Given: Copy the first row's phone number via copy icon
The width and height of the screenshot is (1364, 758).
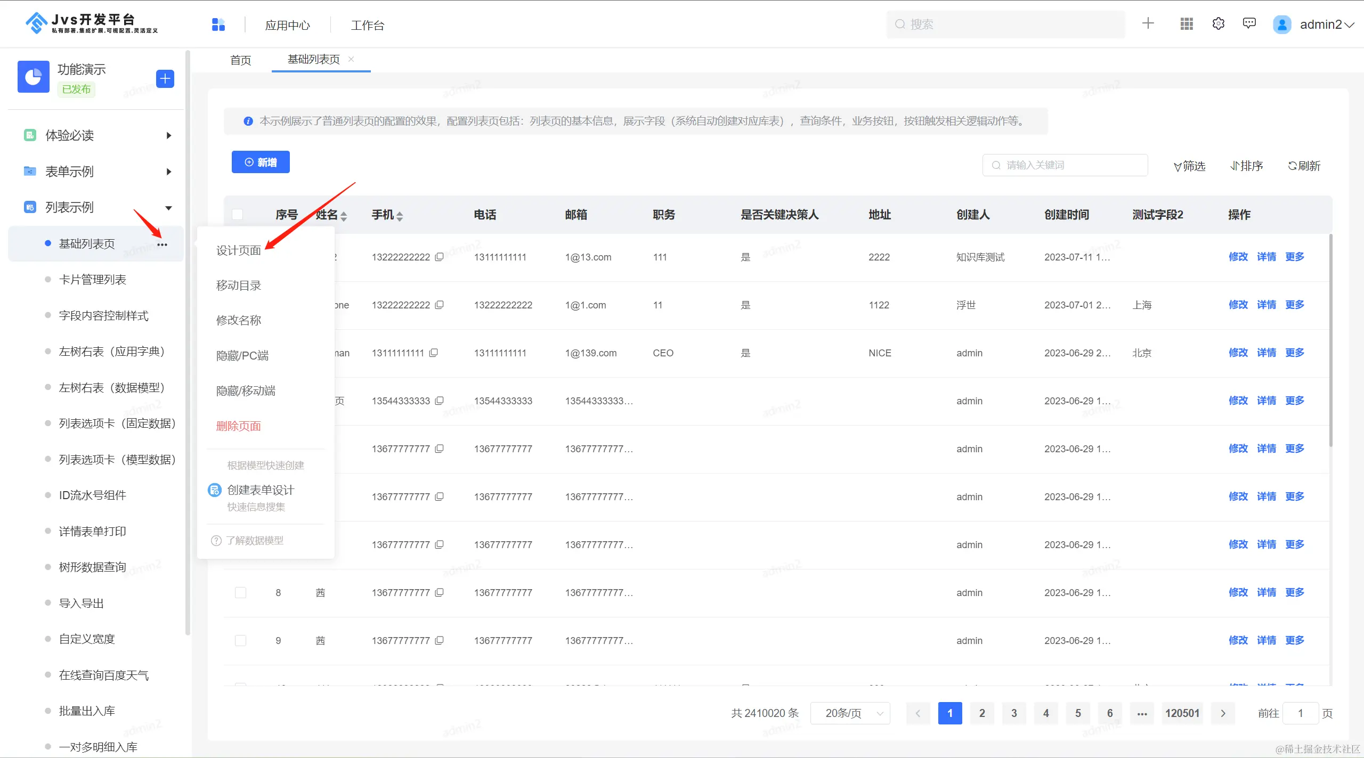Looking at the screenshot, I should pos(439,257).
